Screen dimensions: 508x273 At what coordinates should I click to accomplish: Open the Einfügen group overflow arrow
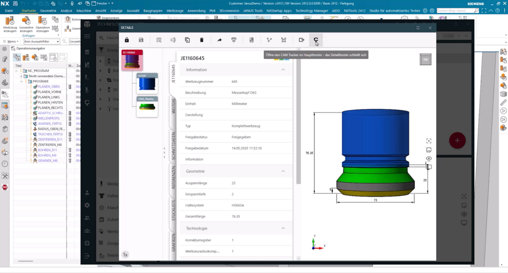(59, 35)
